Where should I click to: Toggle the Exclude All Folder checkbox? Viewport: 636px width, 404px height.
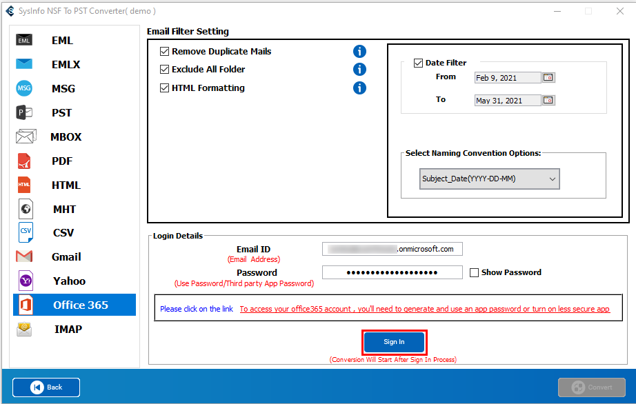click(x=165, y=70)
